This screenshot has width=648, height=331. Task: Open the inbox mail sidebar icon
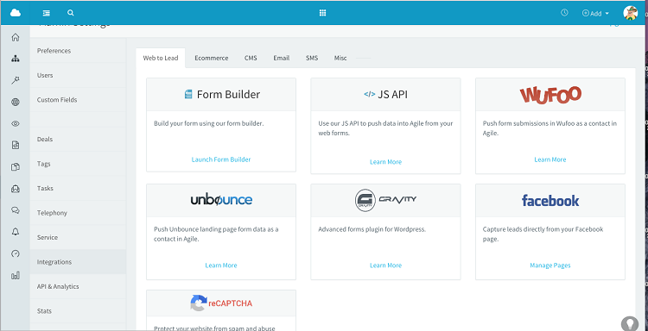pyautogui.click(x=16, y=189)
